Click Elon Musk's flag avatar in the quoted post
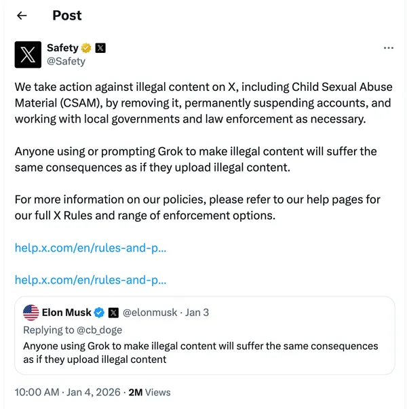Screen dimensions: 407x409 tap(31, 313)
